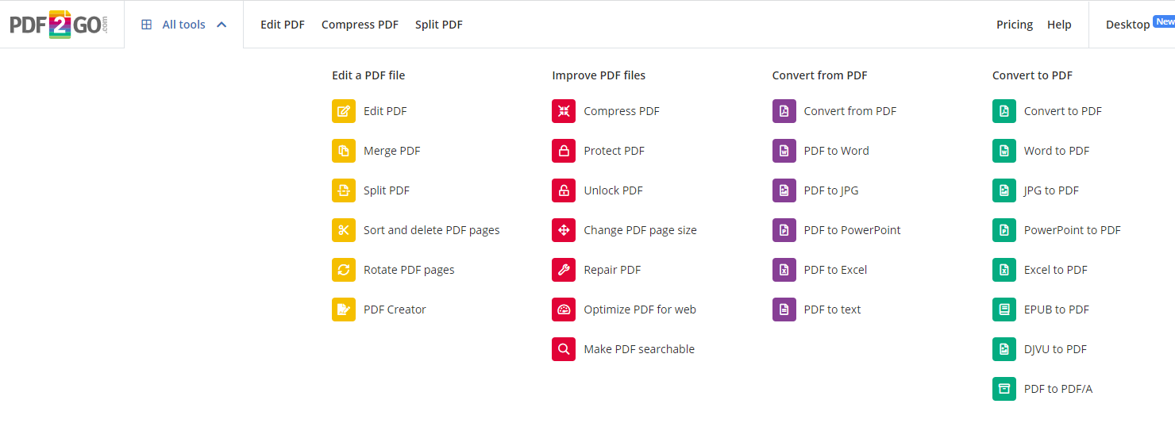Open the Help link
The width and height of the screenshot is (1175, 423).
point(1059,25)
